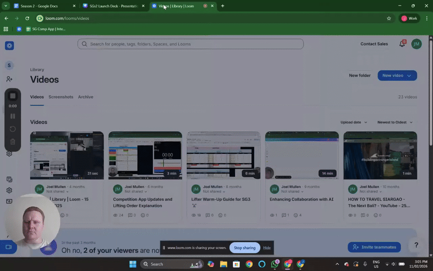Expand Not shared on Lifter Warm-Up Guide video
The image size is (433, 271).
point(214,191)
